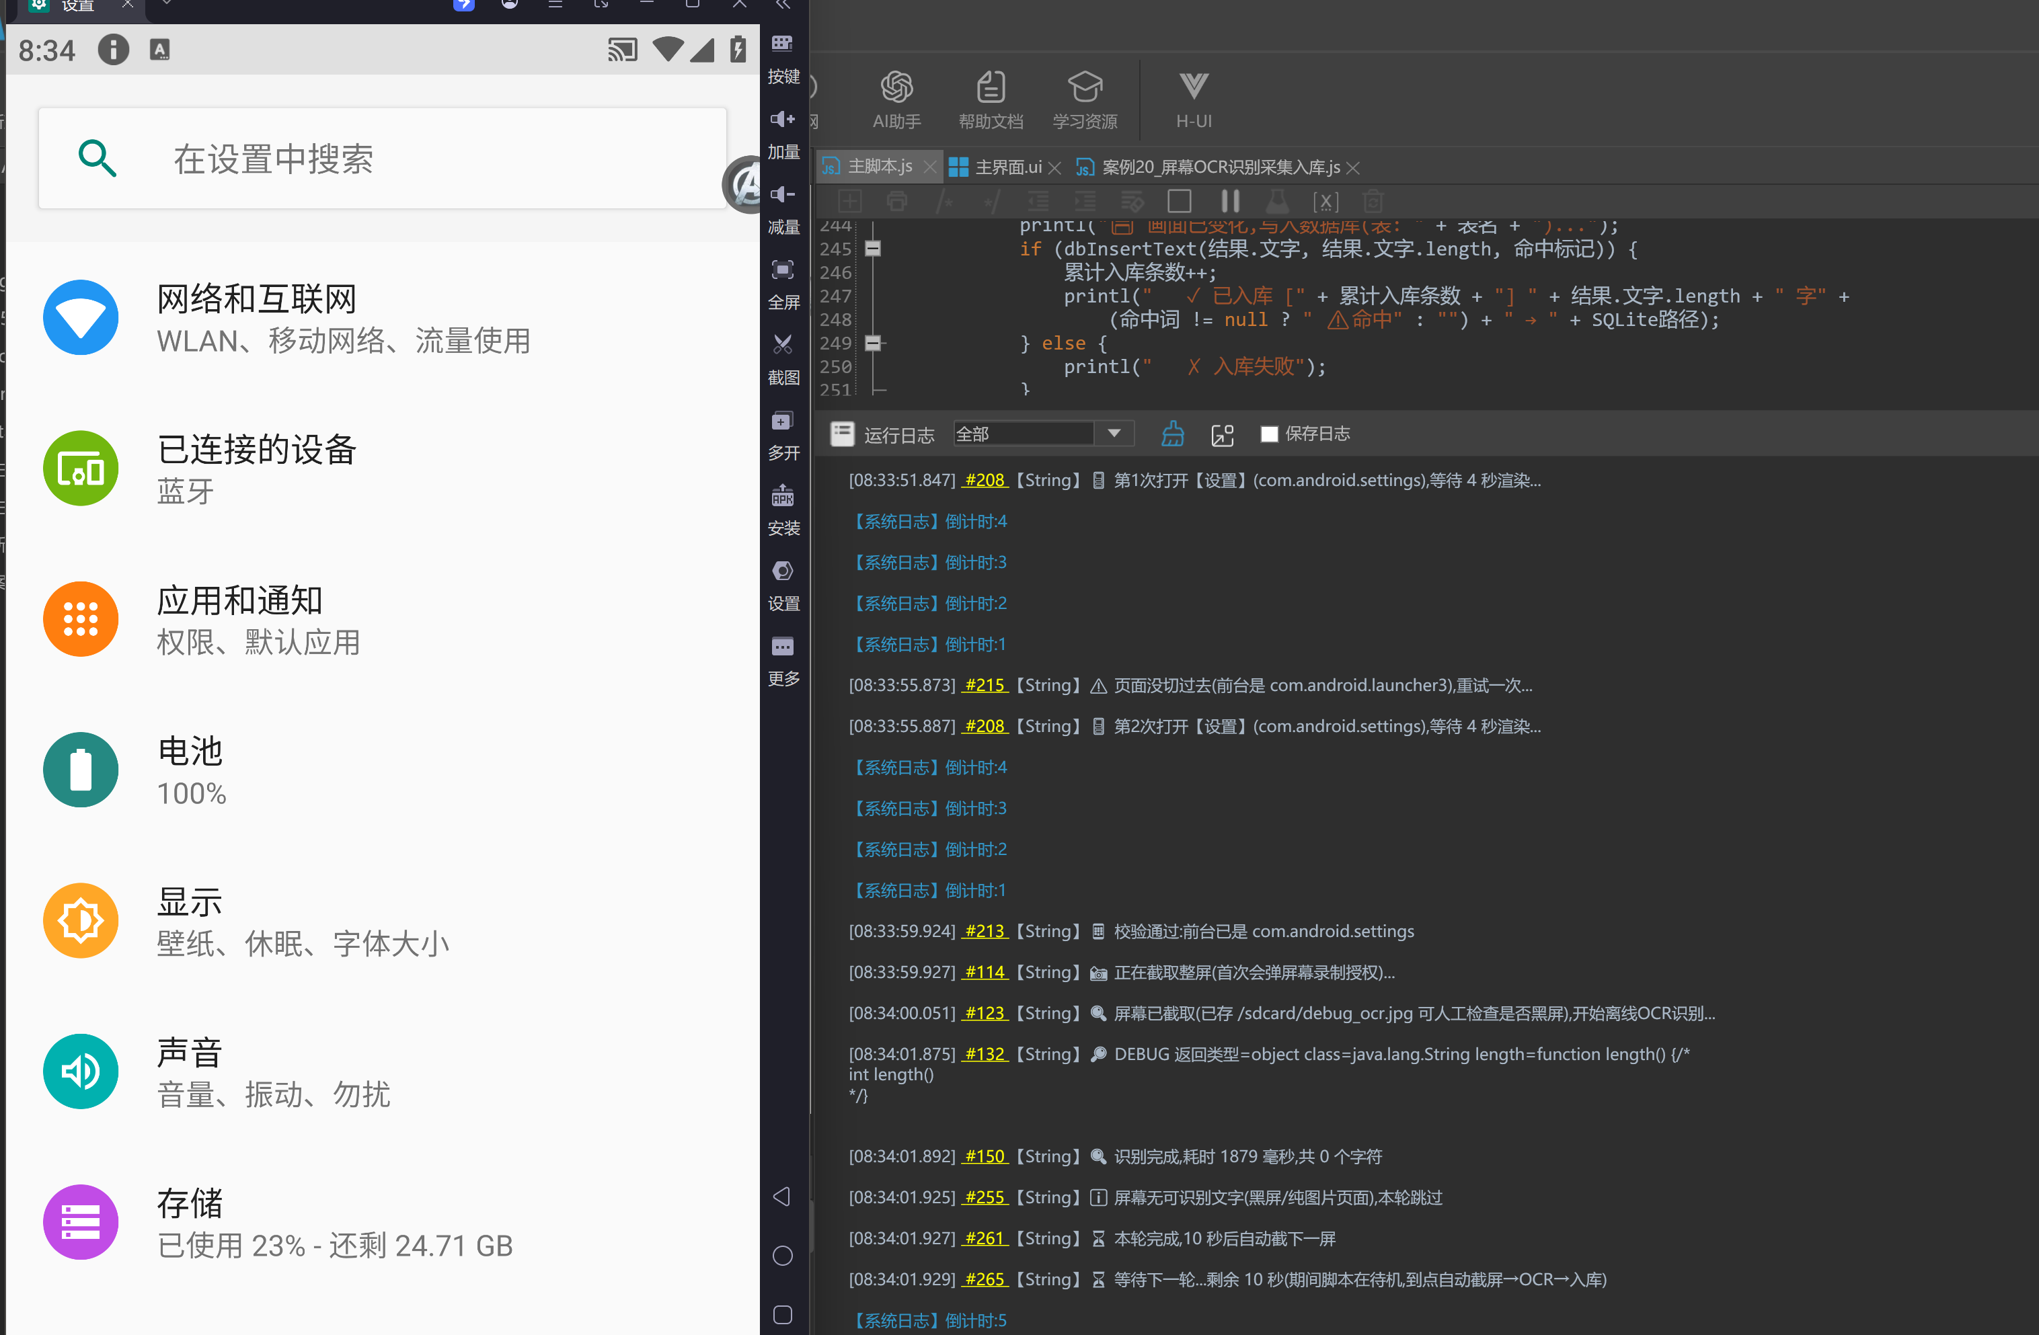Screen dimensions: 2039x1335
Task: Tap the Android home circle button
Action: click(x=782, y=1256)
